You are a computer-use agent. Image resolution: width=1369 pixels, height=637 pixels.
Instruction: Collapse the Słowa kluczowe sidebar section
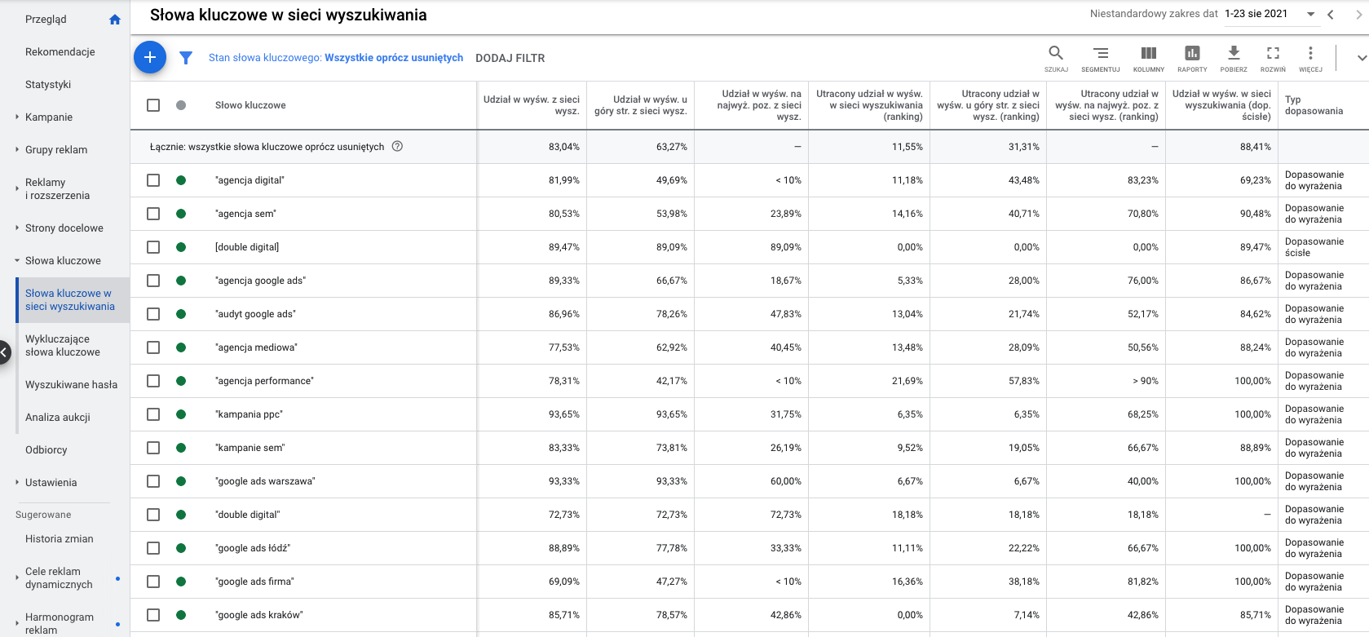coord(17,261)
